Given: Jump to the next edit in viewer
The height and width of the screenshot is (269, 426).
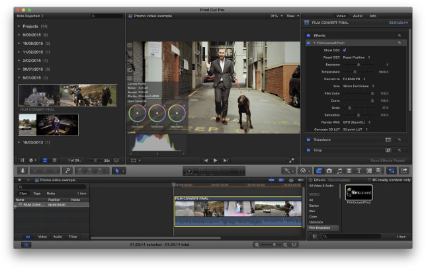Looking at the screenshot, I should point(225,161).
